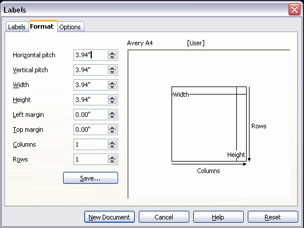Reset the format values
The height and width of the screenshot is (228, 304).
tap(273, 217)
